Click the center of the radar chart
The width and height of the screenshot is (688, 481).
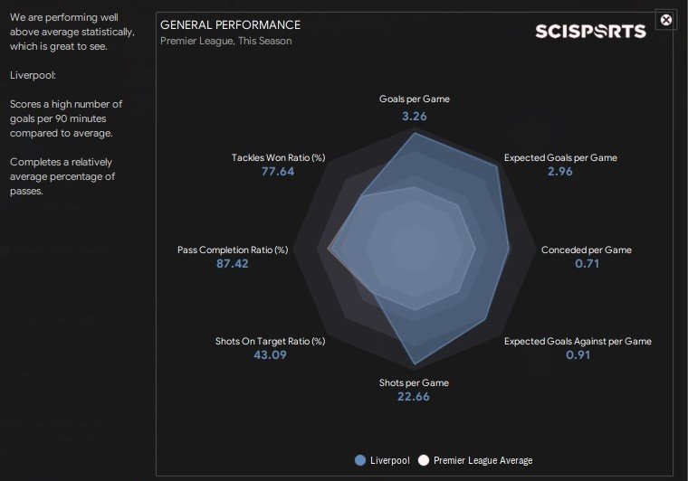tap(414, 248)
